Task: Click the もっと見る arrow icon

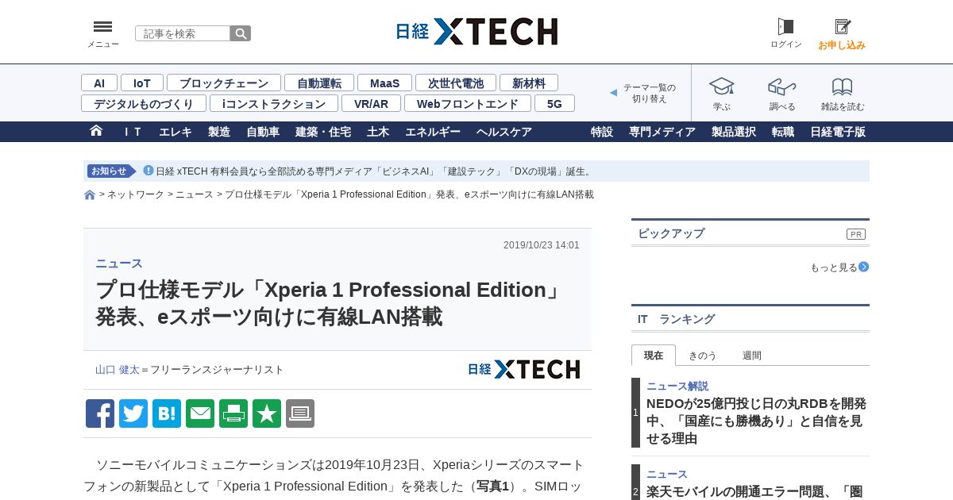Action: tap(864, 267)
